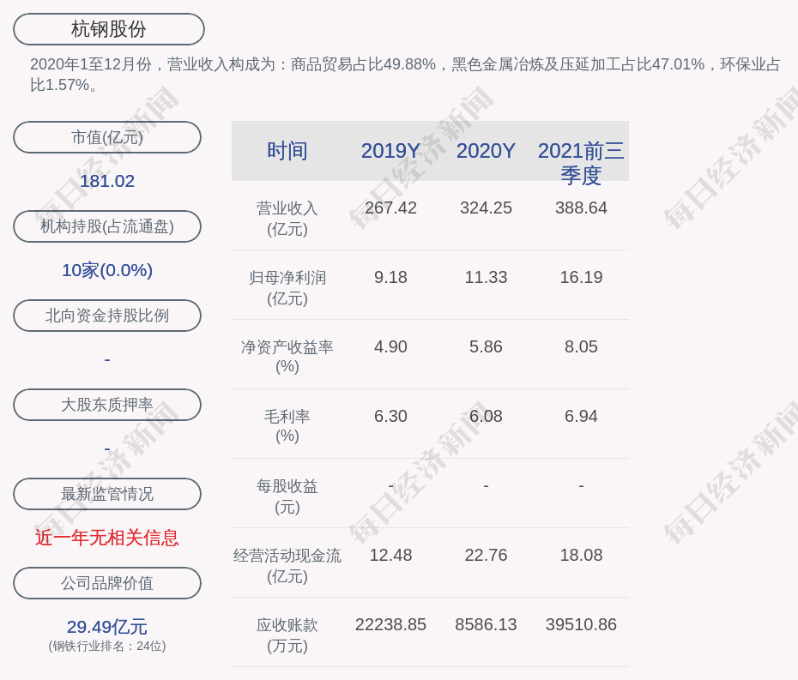Click the note 钢铁行业排名：24位
Viewport: 798px width, 680px height.
click(107, 646)
